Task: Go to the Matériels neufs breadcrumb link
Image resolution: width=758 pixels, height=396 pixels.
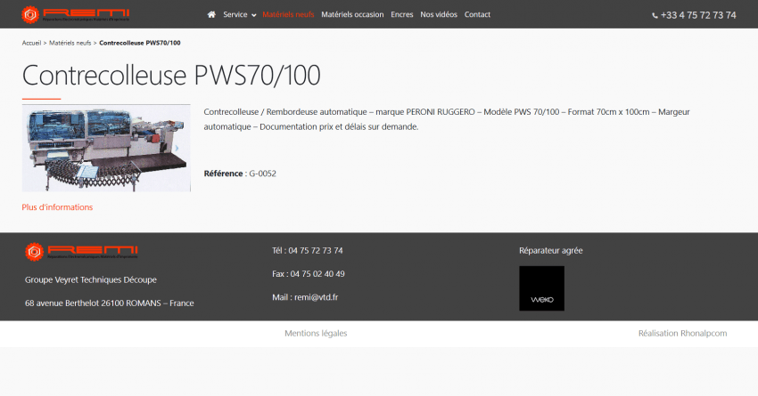Action: pyautogui.click(x=70, y=43)
